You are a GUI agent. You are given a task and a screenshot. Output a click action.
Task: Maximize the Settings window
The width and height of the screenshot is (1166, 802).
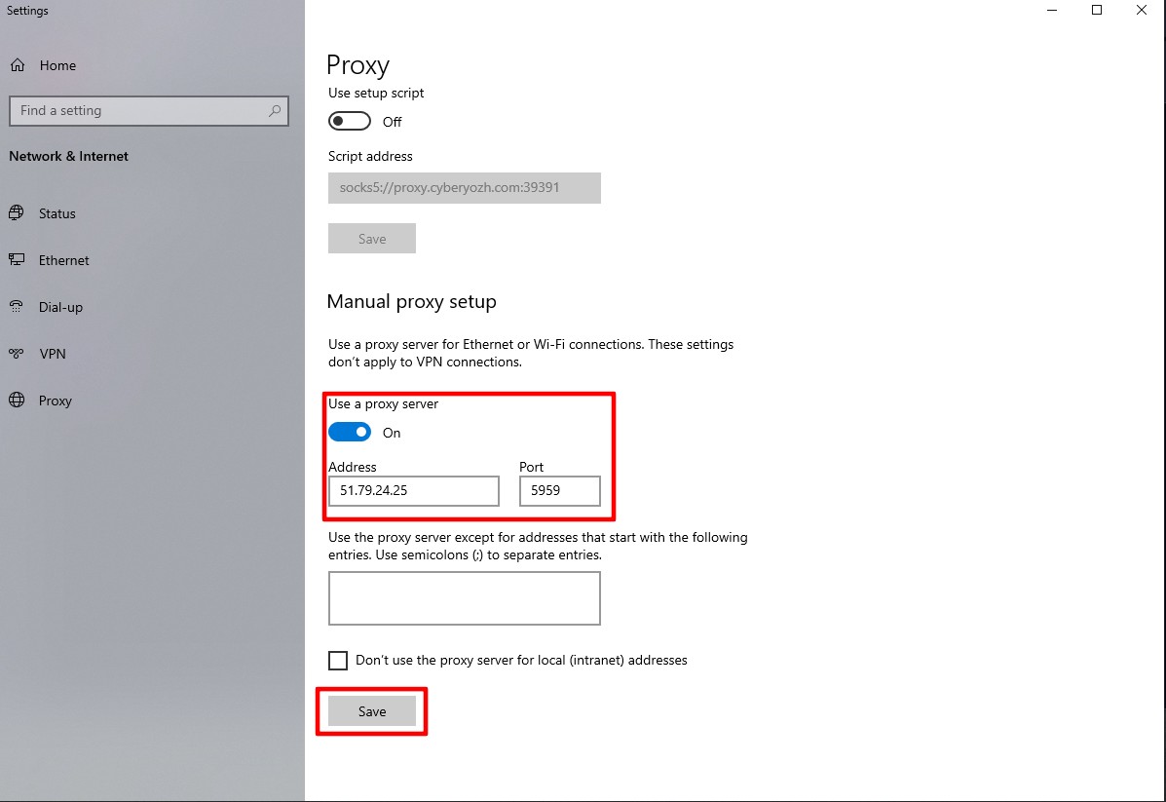1097,11
